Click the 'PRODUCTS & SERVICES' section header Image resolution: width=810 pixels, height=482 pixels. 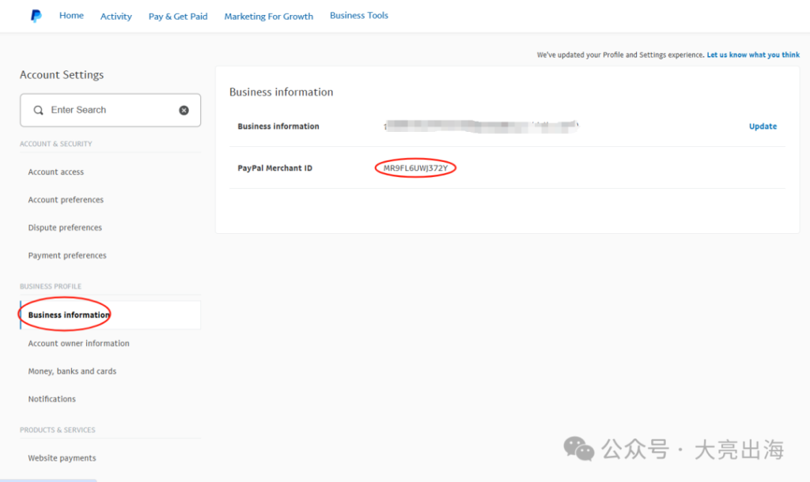click(57, 430)
